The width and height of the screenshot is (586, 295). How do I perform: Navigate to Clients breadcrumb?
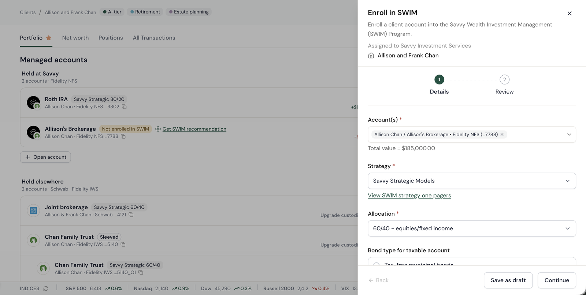click(x=28, y=12)
